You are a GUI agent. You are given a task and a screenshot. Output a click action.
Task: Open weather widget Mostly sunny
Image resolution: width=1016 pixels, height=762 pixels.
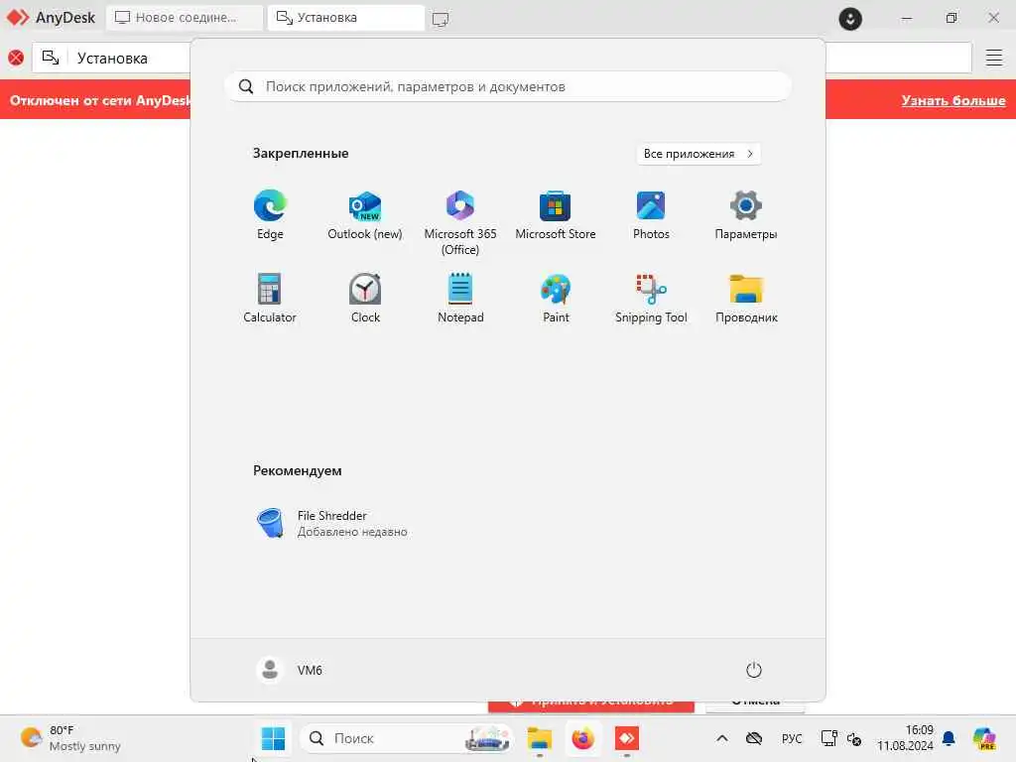tap(70, 738)
